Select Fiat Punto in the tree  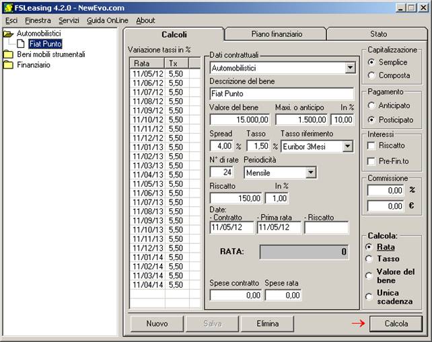tap(46, 44)
